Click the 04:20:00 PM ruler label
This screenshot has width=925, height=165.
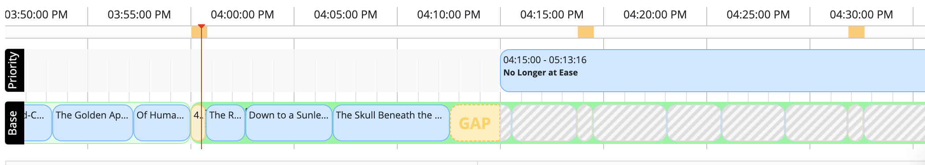tap(655, 14)
